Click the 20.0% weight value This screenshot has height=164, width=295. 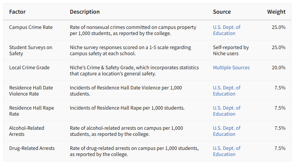[x=278, y=68]
